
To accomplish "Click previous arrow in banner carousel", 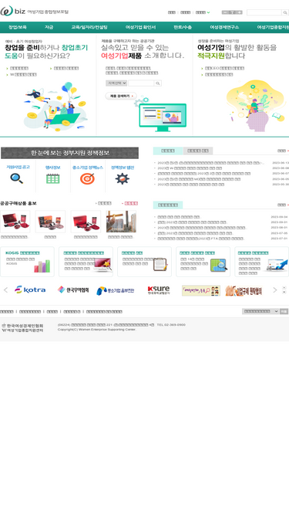I will click(x=5, y=290).
